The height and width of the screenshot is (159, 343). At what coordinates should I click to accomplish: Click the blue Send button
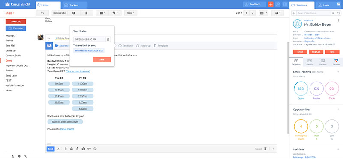tap(51, 149)
